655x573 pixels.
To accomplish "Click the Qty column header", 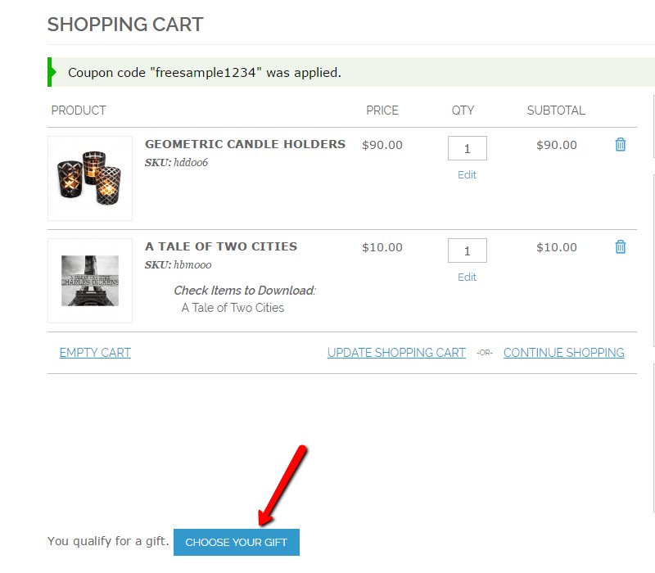I will point(463,111).
